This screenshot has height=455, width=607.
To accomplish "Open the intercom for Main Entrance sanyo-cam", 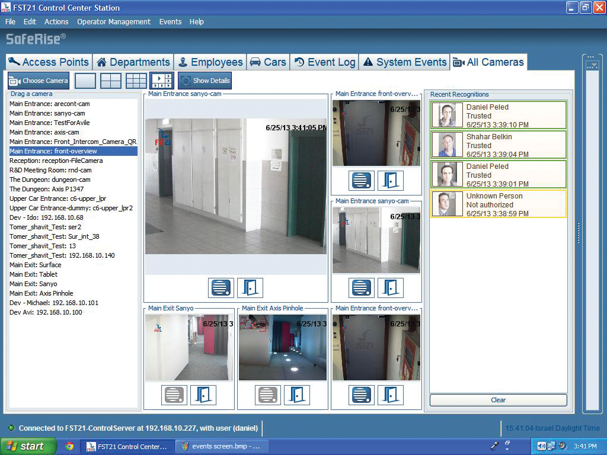I will tap(360, 288).
